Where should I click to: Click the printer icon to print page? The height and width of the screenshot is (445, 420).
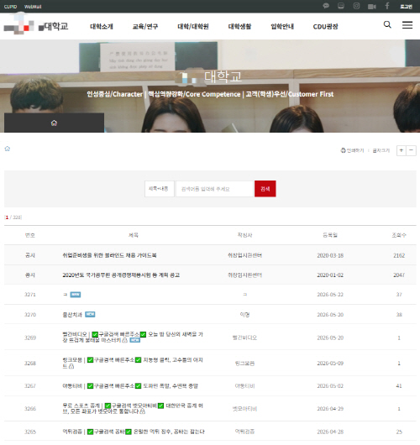coord(343,150)
